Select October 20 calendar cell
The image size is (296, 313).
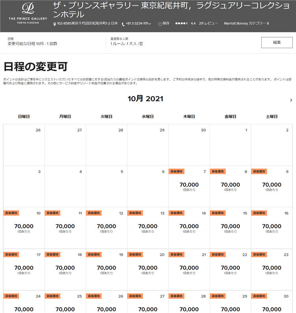coord(148,269)
